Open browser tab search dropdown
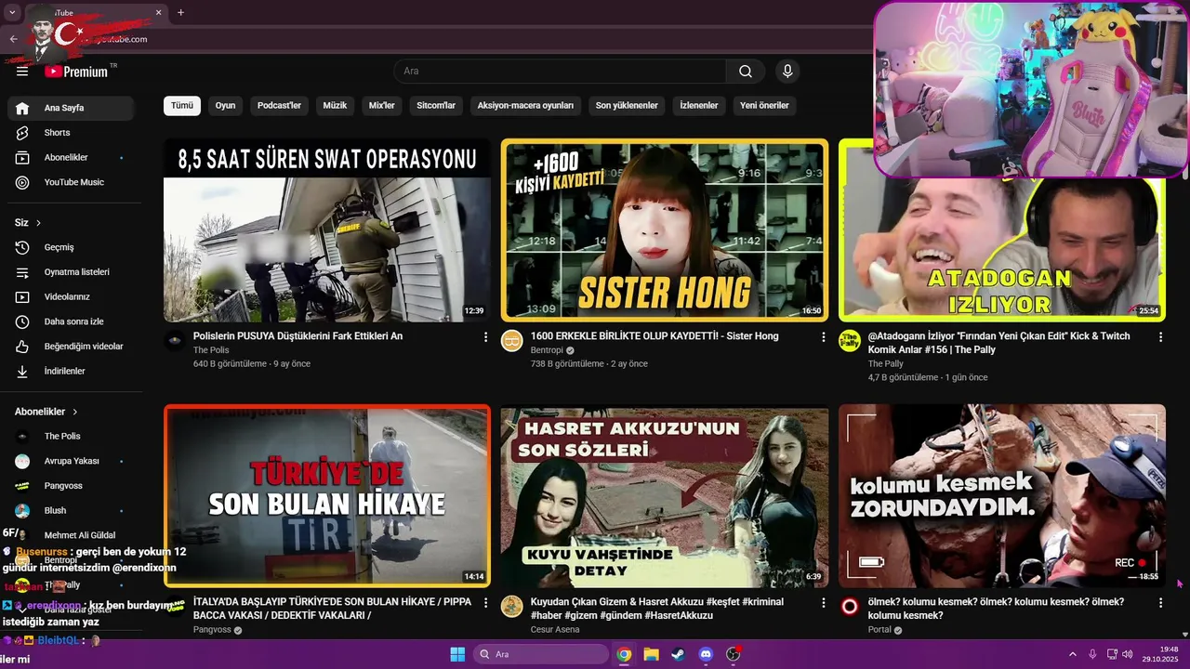The height and width of the screenshot is (669, 1190). click(x=11, y=12)
